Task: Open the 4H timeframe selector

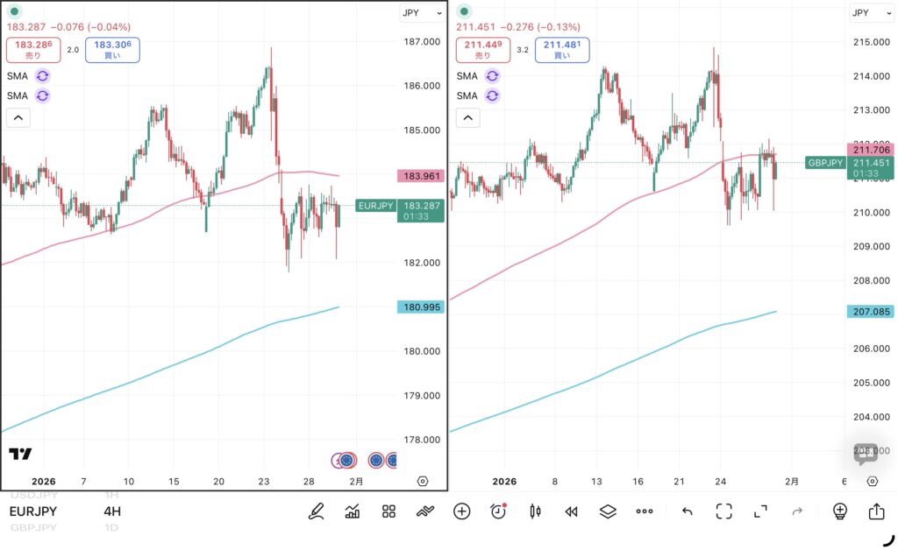Action: (112, 511)
